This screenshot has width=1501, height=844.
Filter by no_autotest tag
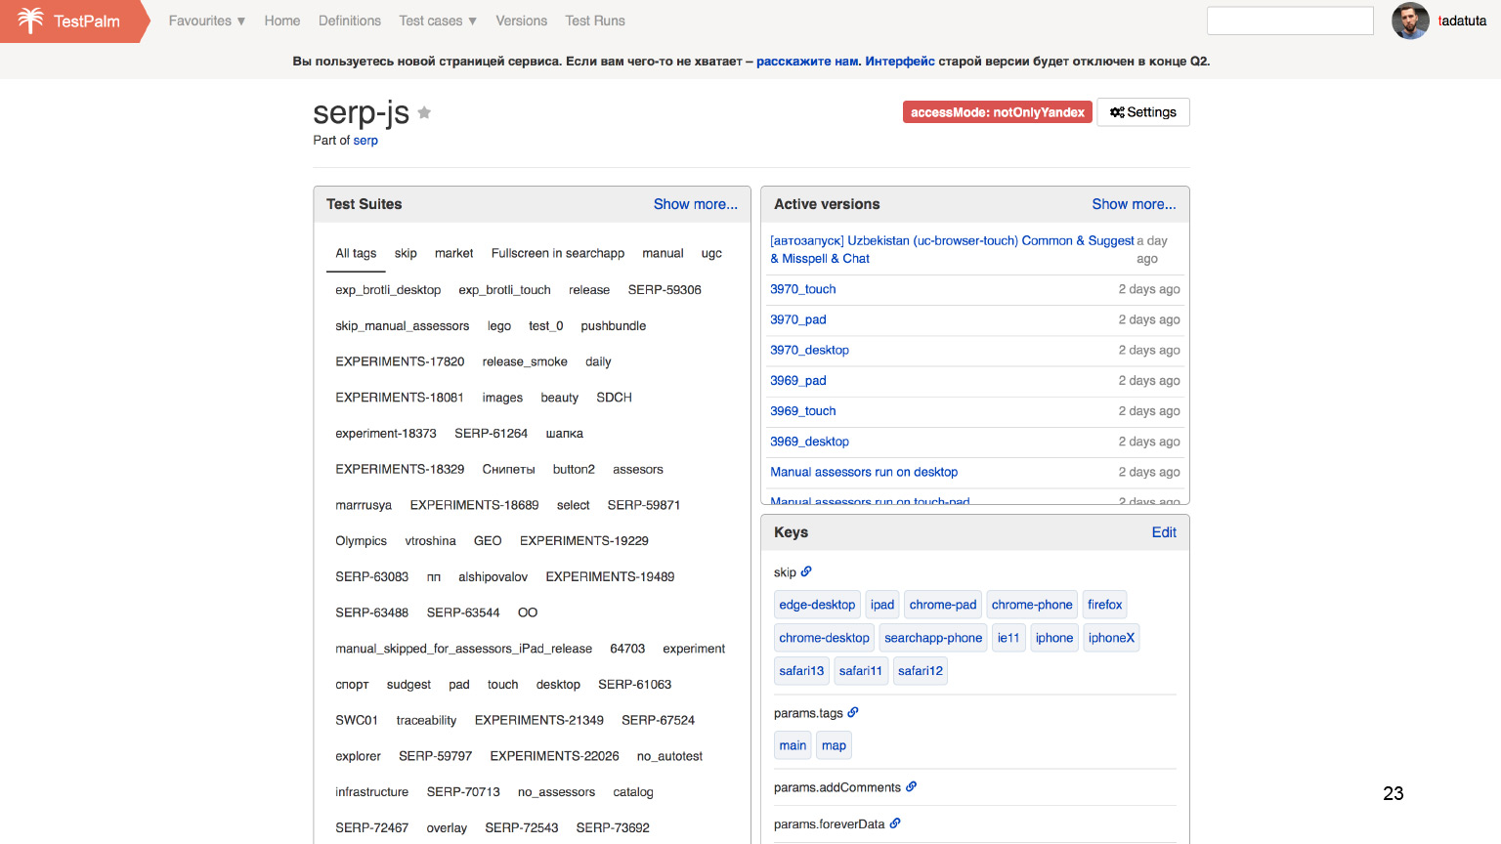click(669, 756)
